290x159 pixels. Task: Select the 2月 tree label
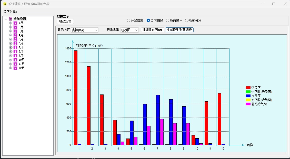[21, 27]
